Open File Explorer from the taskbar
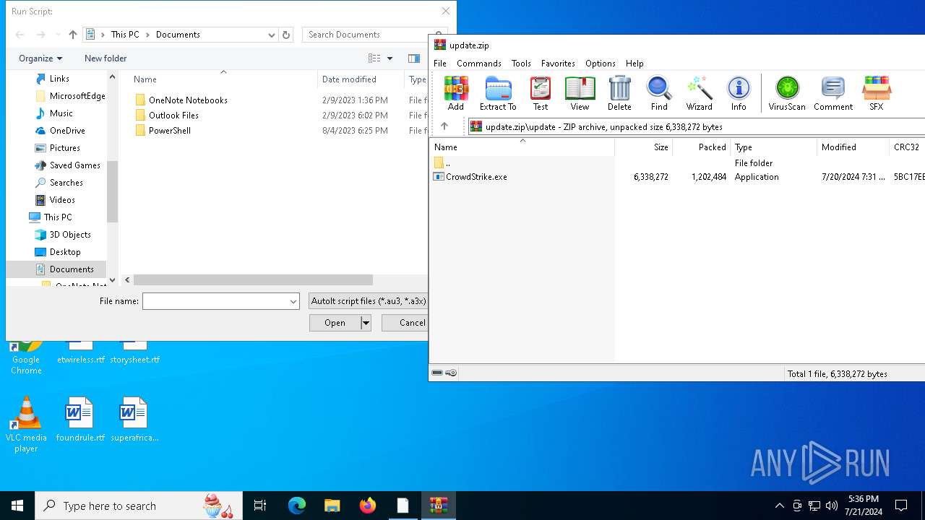Viewport: 925px width, 520px height. pos(332,506)
